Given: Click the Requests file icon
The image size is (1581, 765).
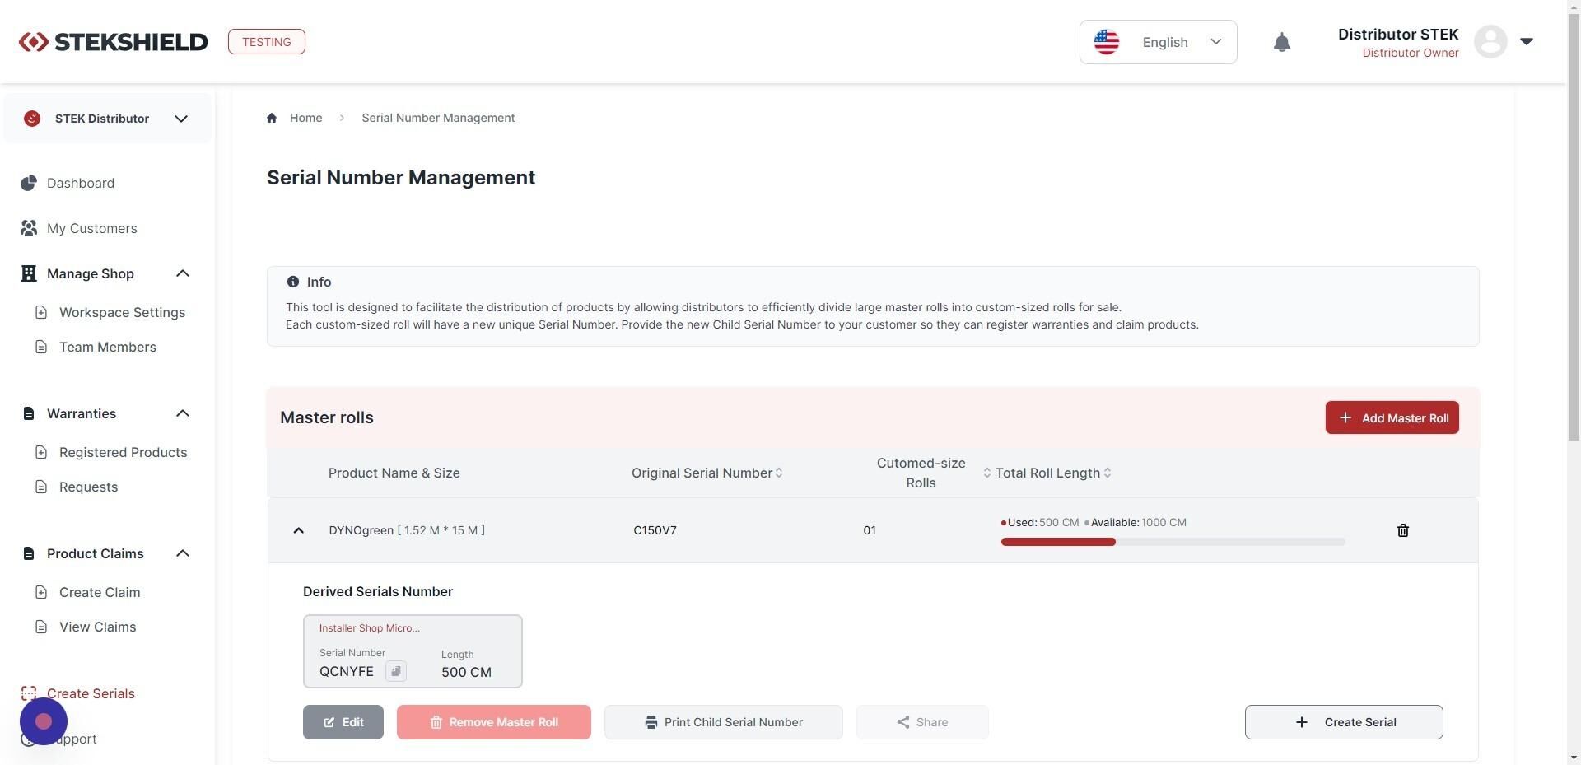Looking at the screenshot, I should pos(41,487).
